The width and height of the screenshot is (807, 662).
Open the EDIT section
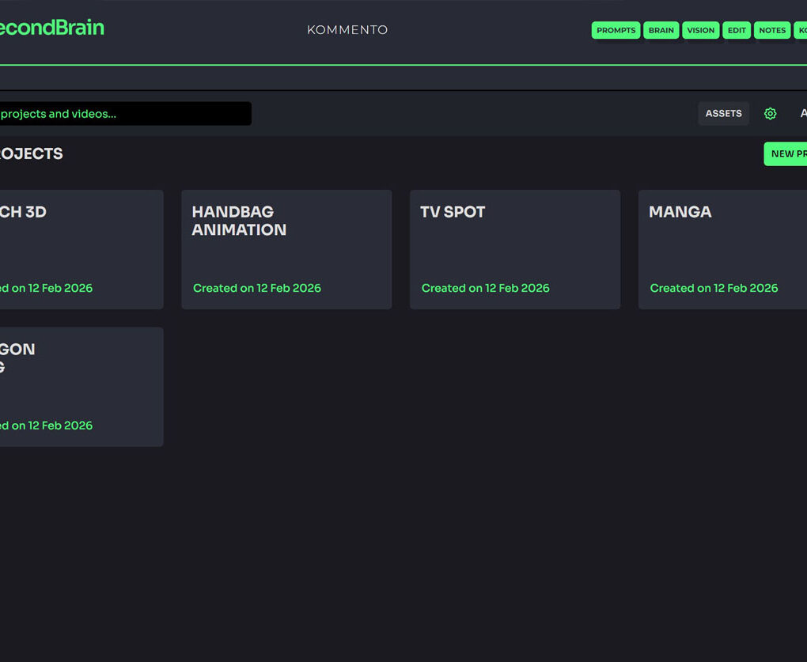(737, 30)
